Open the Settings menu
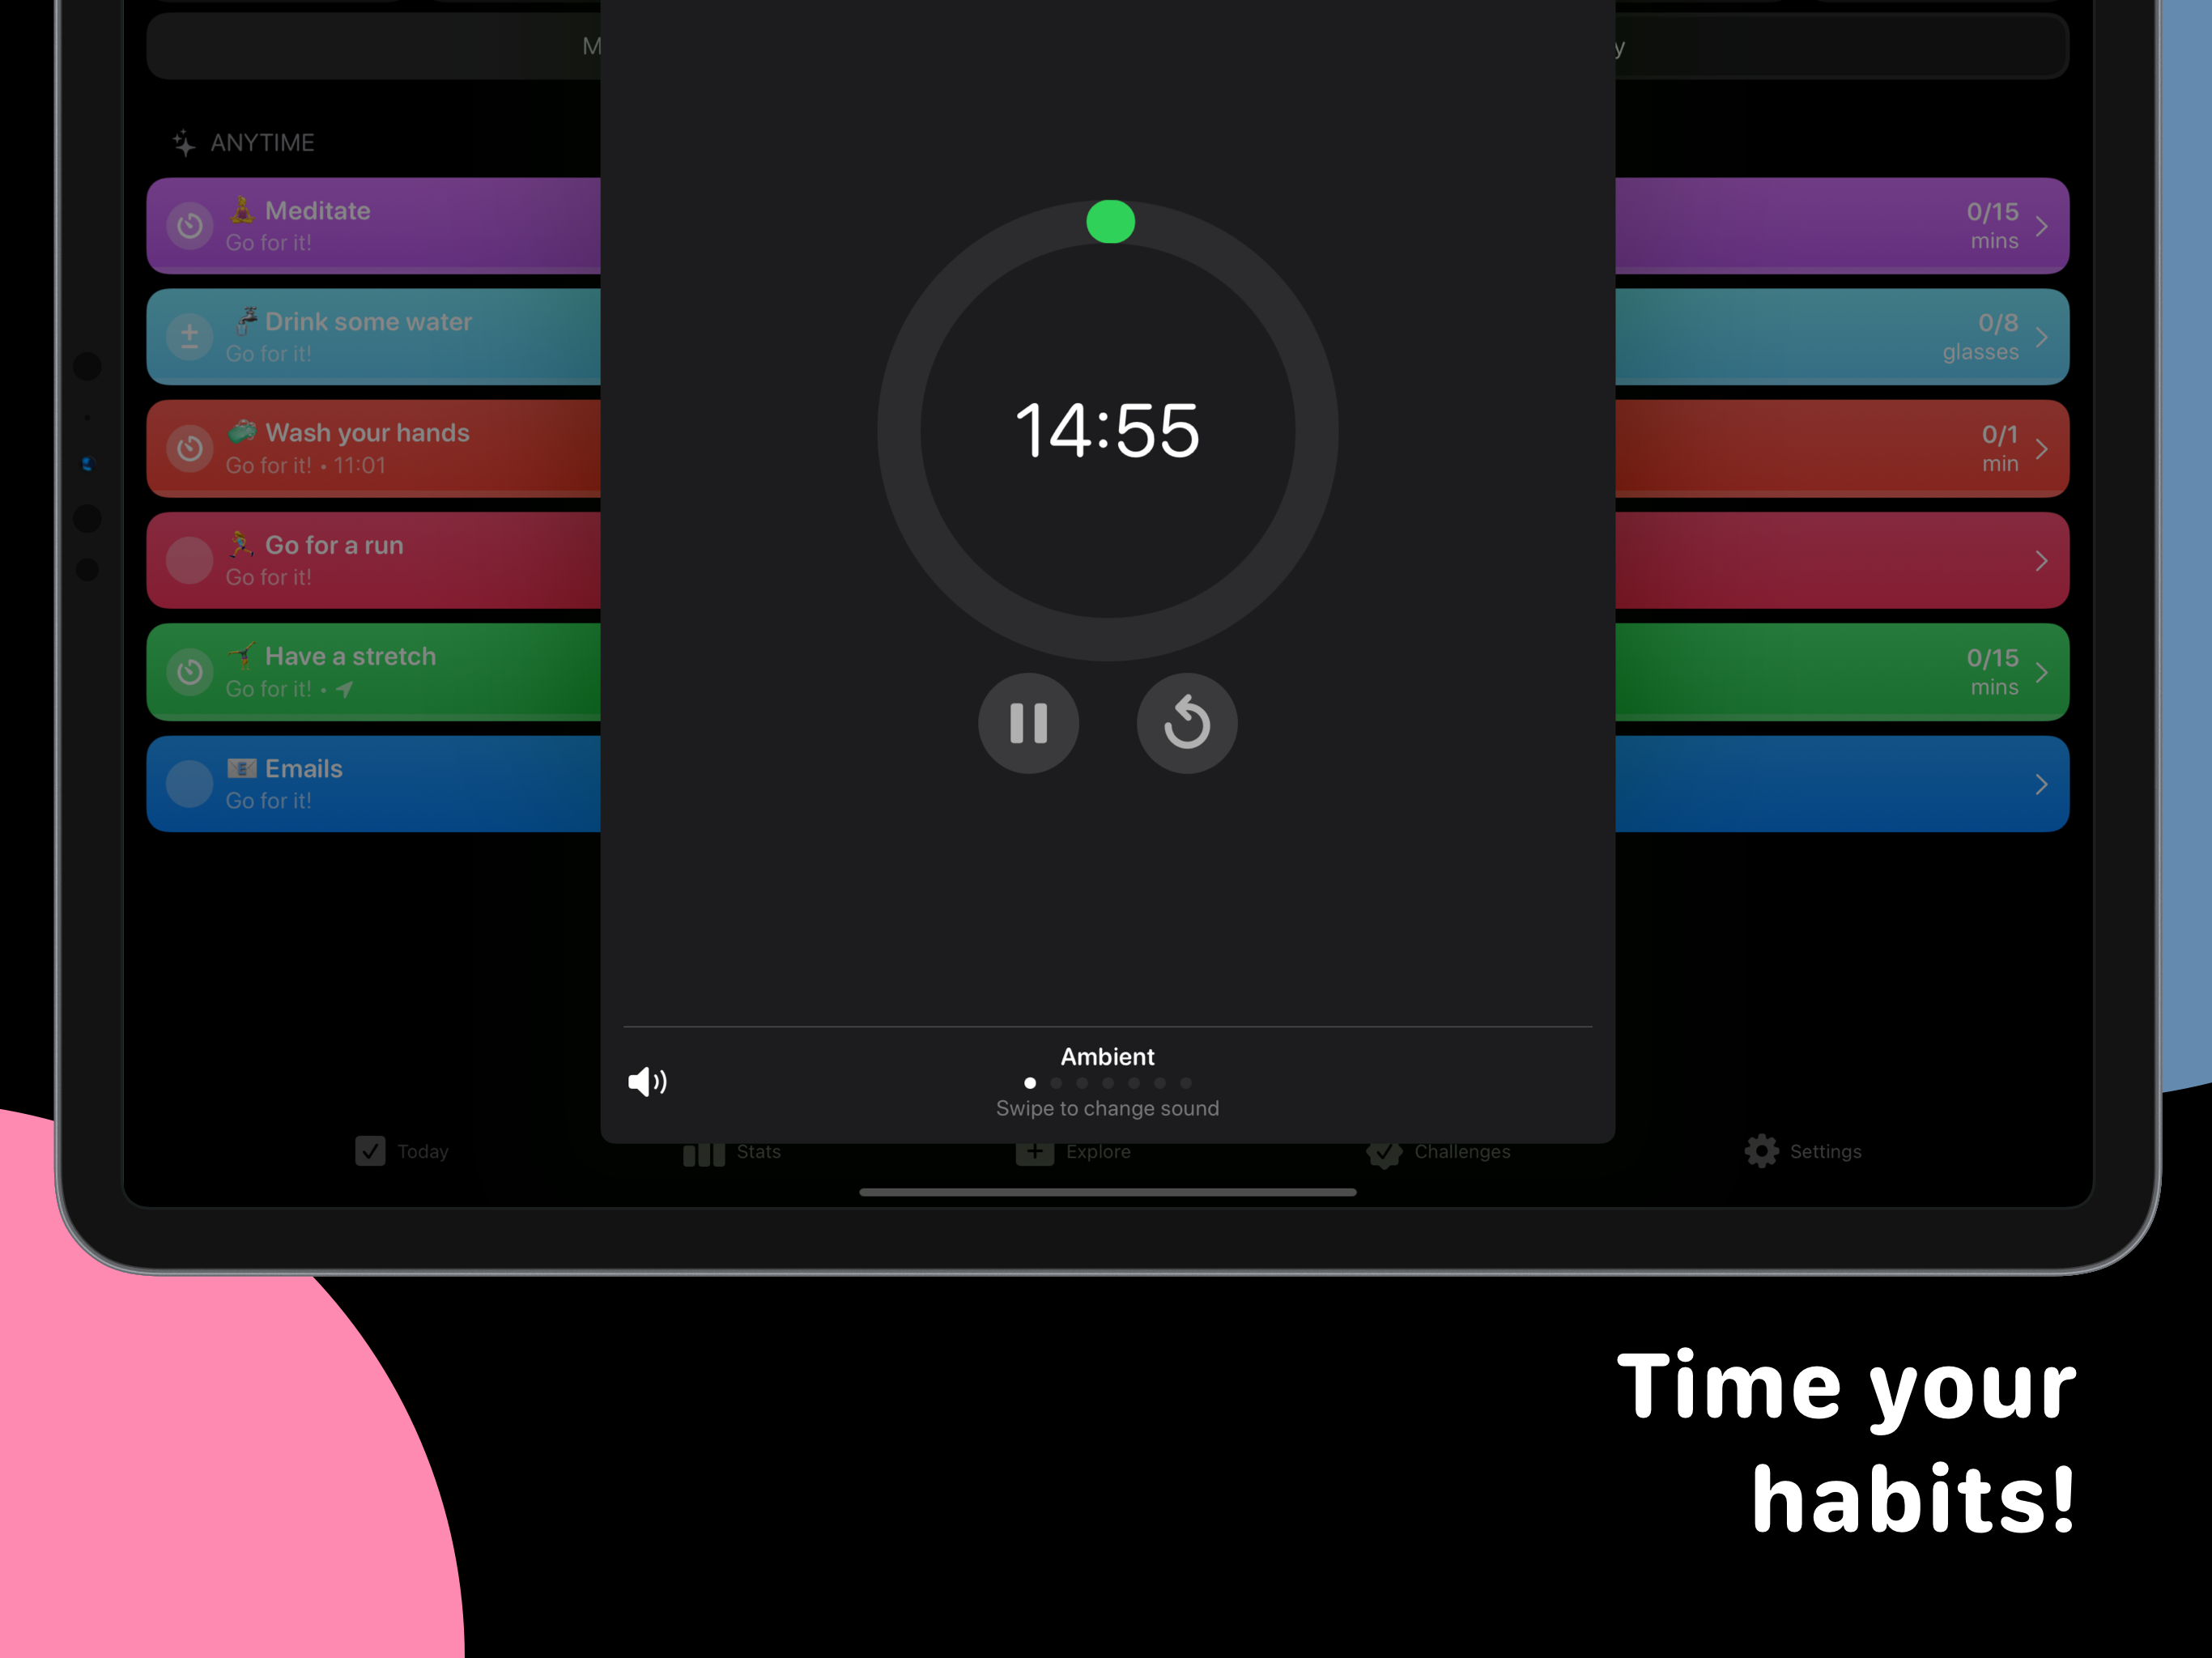Screen dimensions: 2212x1658 [1802, 1150]
